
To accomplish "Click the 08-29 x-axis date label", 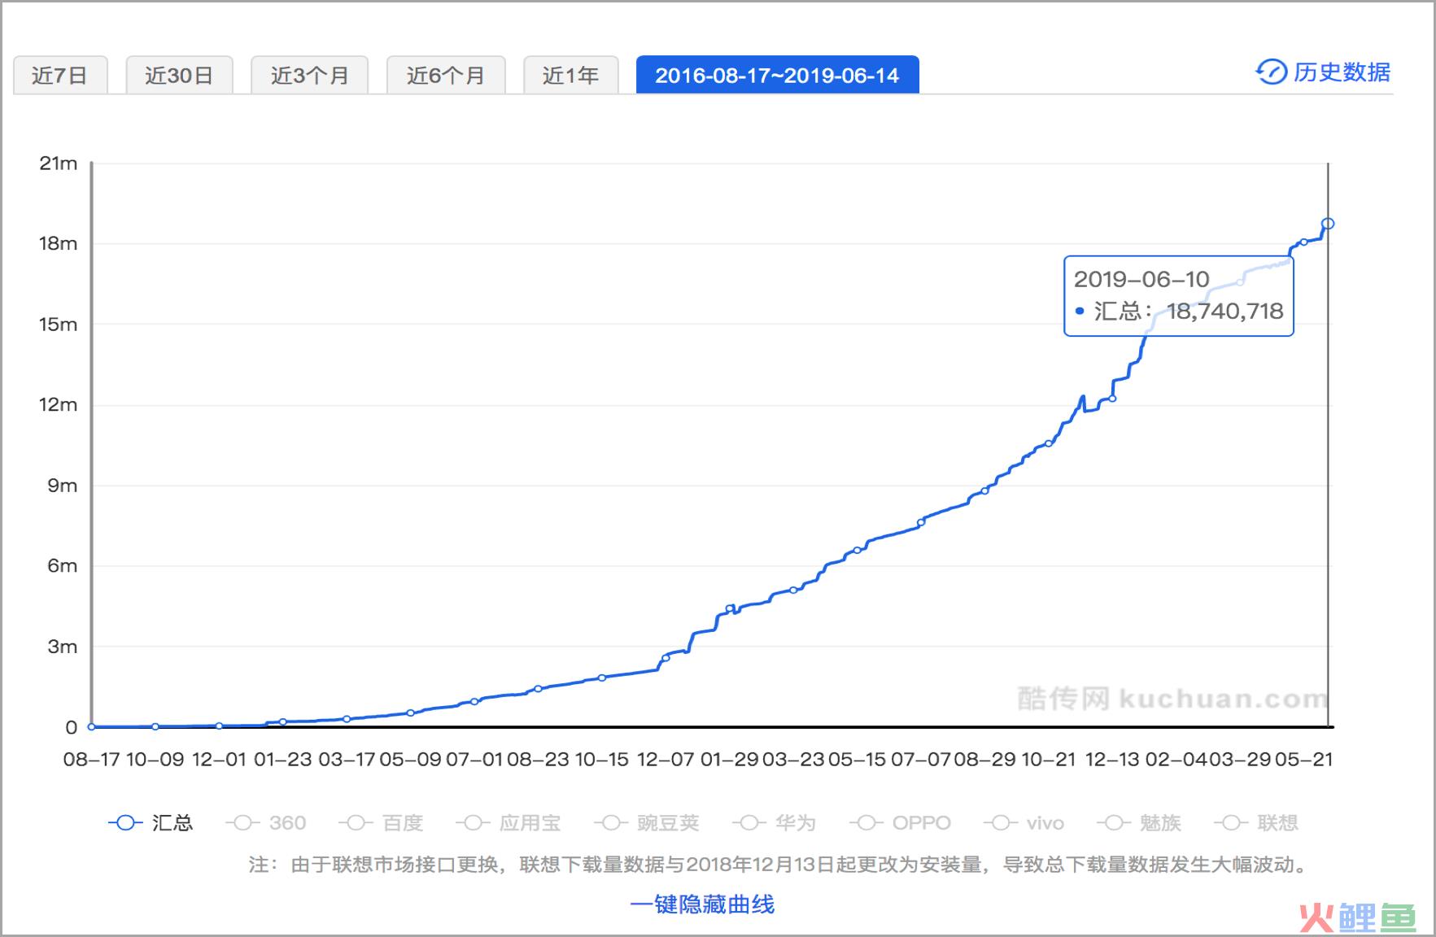I will (984, 760).
